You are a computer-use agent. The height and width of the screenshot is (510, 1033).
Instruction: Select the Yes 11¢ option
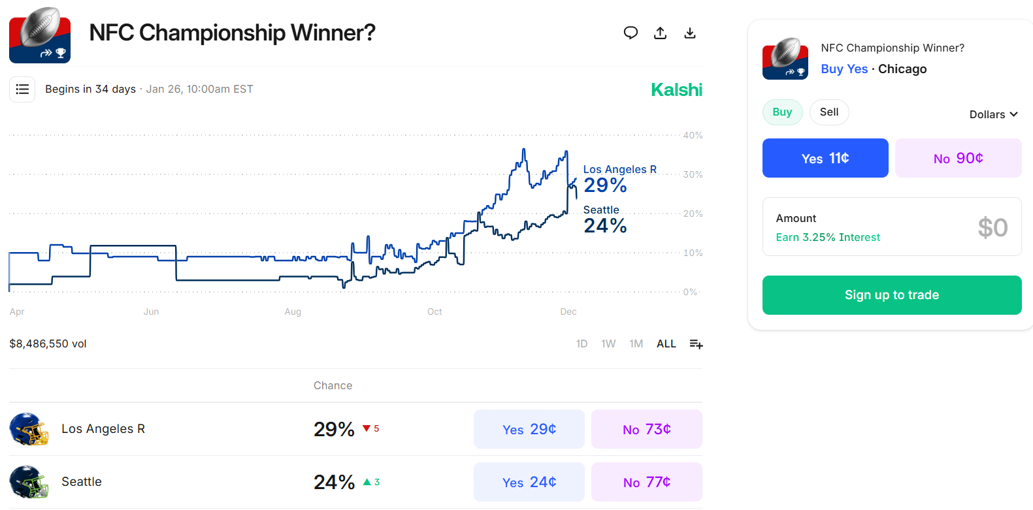[825, 158]
